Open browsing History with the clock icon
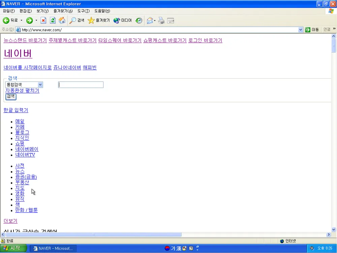 click(x=139, y=20)
